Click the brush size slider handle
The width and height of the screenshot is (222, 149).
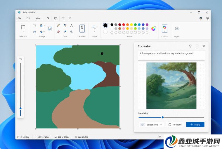click(x=20, y=108)
